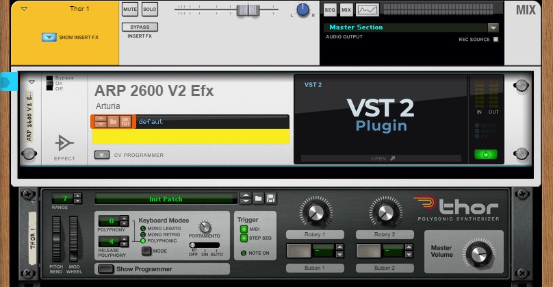The image size is (553, 287).
Task: Click the Init Patch name display
Action: (x=166, y=199)
